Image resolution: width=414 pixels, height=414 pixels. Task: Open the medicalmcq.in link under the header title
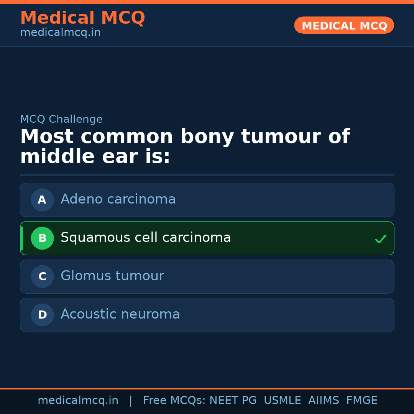(x=60, y=33)
